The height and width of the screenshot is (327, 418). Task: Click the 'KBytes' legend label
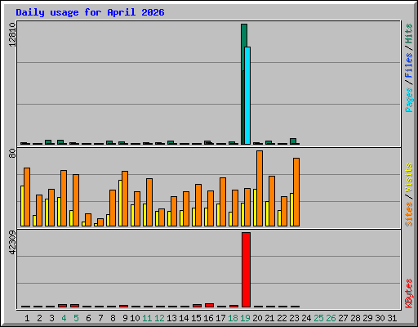pos(409,293)
